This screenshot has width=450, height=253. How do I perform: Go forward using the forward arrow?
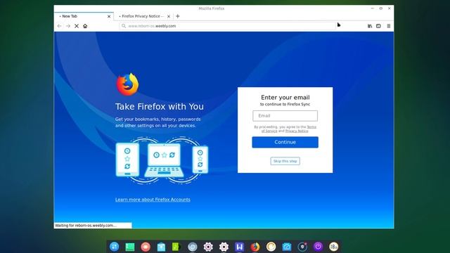(x=68, y=26)
